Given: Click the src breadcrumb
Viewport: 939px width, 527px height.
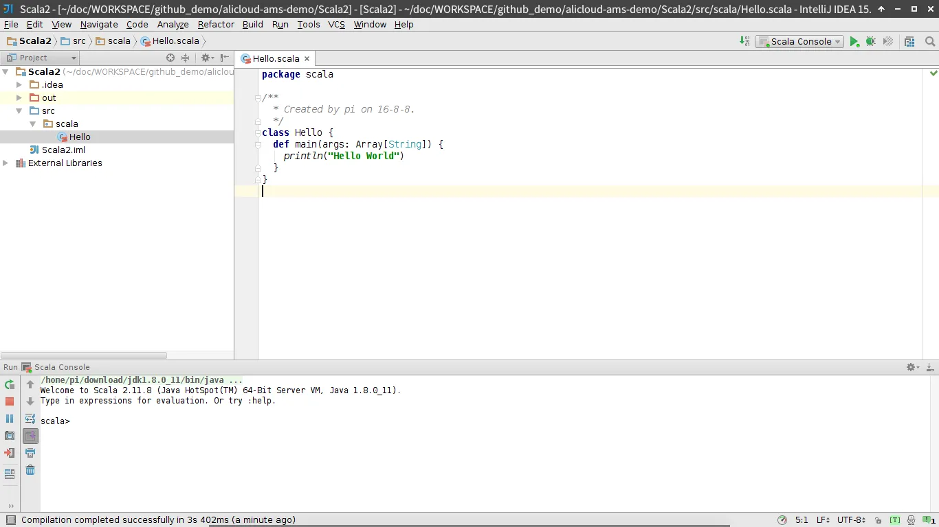Looking at the screenshot, I should 74,40.
